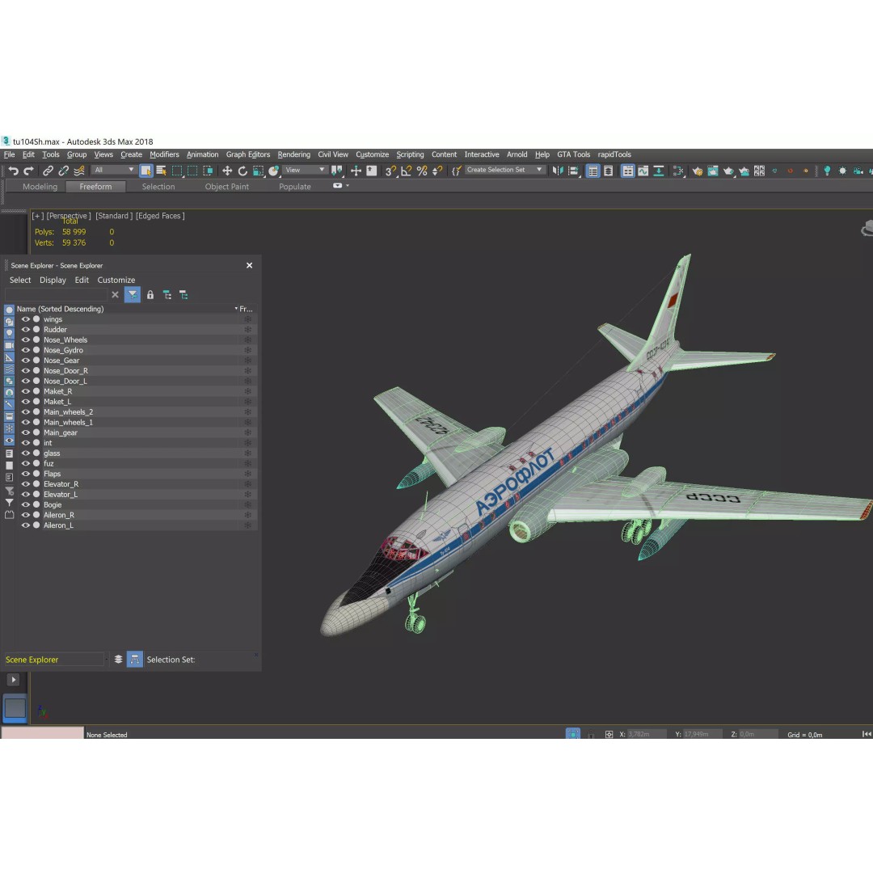Open Scene Explorer Select menu
This screenshot has height=873, width=873.
click(x=20, y=280)
